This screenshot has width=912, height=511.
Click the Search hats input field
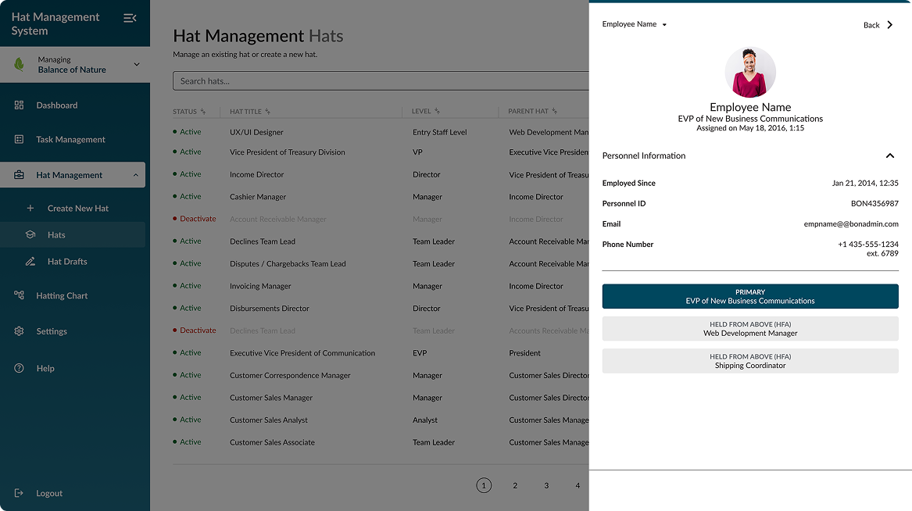(x=381, y=81)
